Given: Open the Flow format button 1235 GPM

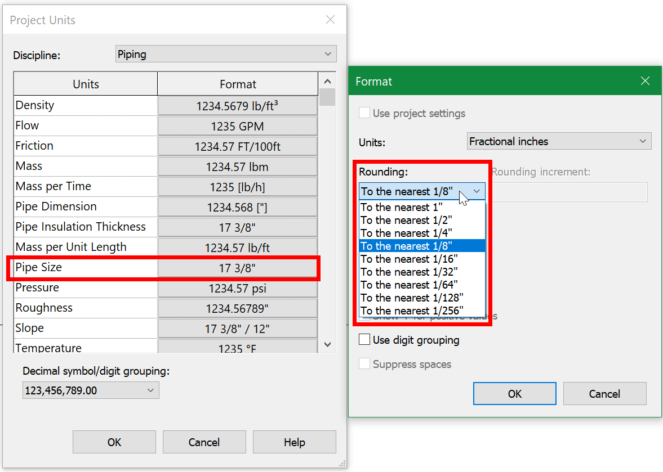Looking at the screenshot, I should point(237,126).
